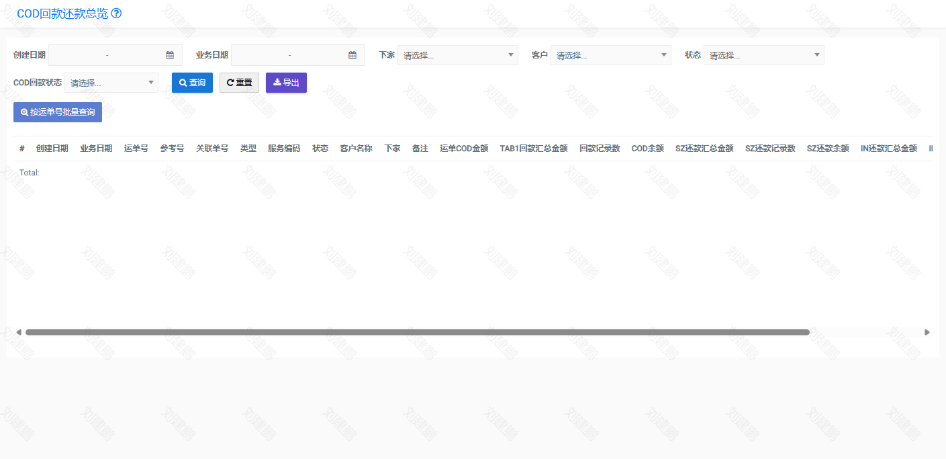Viewport: 946px width, 459px height.
Task: Open the 状态 dropdown
Action: point(763,55)
